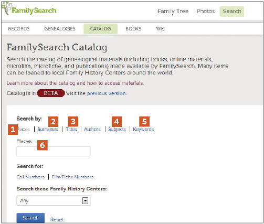Click the blue Search button

pyautogui.click(x=30, y=218)
